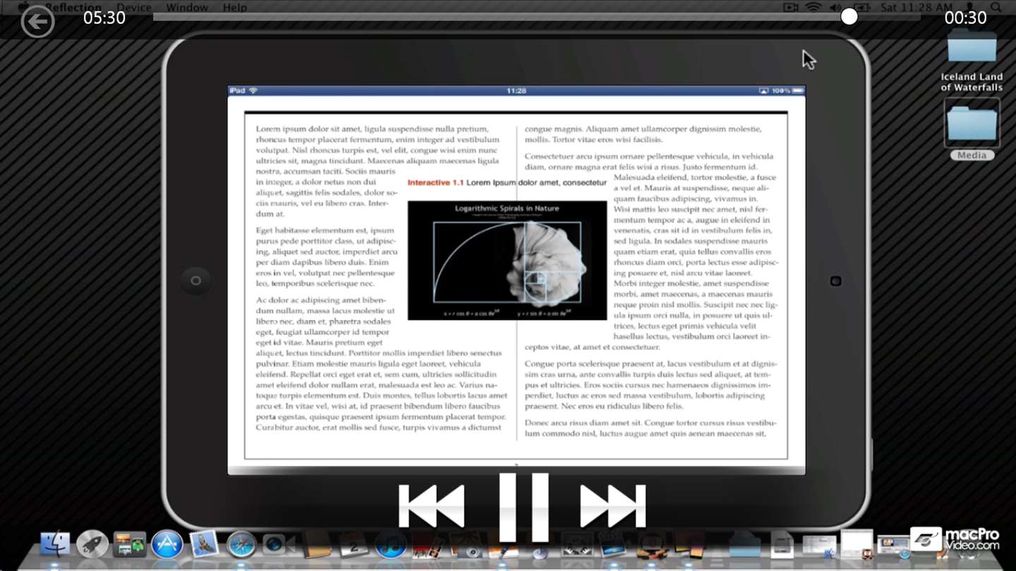The width and height of the screenshot is (1016, 571).
Task: Go back using the circled arrow button
Action: (x=37, y=21)
